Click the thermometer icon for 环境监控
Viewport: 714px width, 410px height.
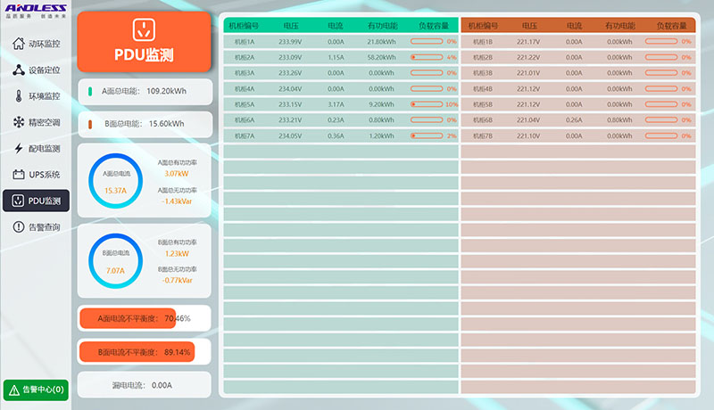pyautogui.click(x=19, y=96)
